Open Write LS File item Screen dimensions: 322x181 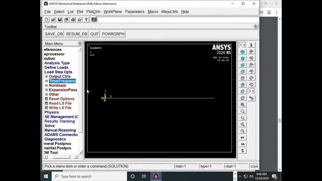(x=60, y=108)
